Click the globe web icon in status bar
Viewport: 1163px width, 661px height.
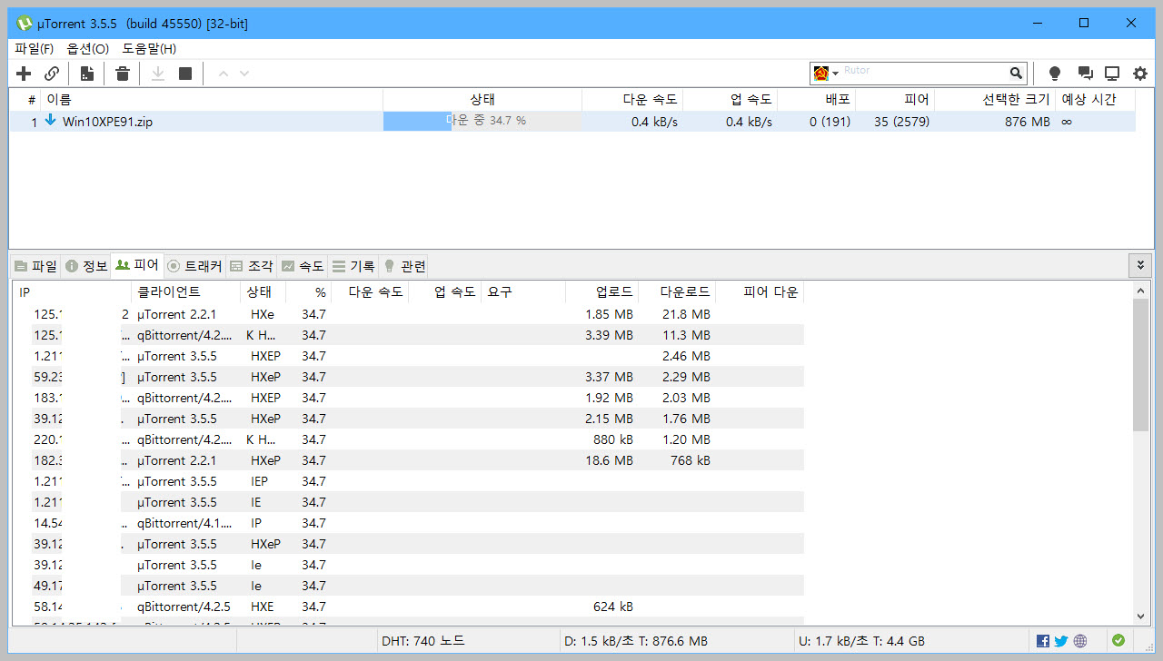click(x=1079, y=641)
